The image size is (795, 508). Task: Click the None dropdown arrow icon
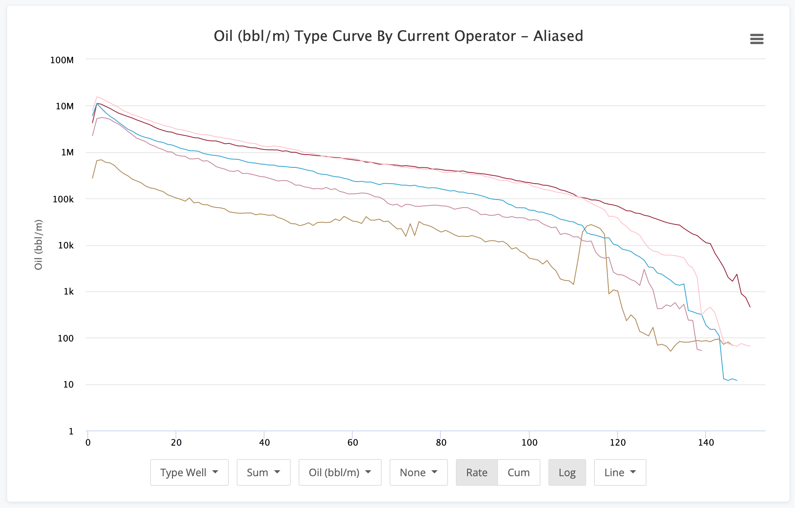click(x=434, y=472)
